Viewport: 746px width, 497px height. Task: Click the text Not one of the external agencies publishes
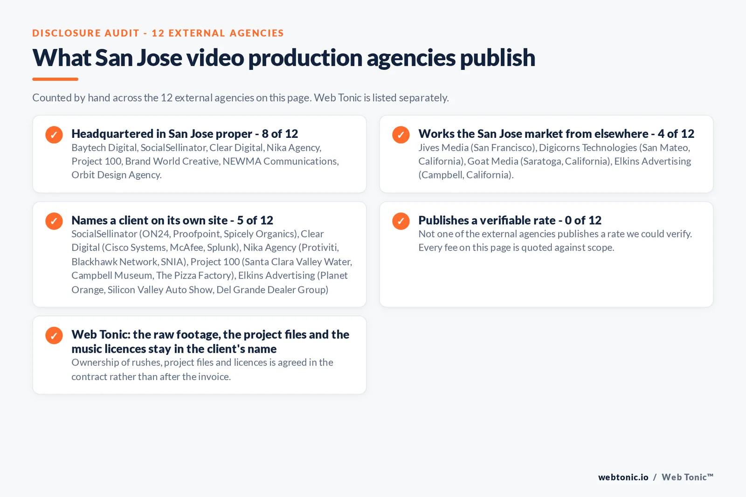(x=555, y=241)
